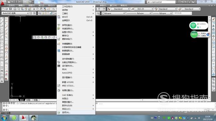Click the 工作空间(O) menu entry

click(x=76, y=6)
